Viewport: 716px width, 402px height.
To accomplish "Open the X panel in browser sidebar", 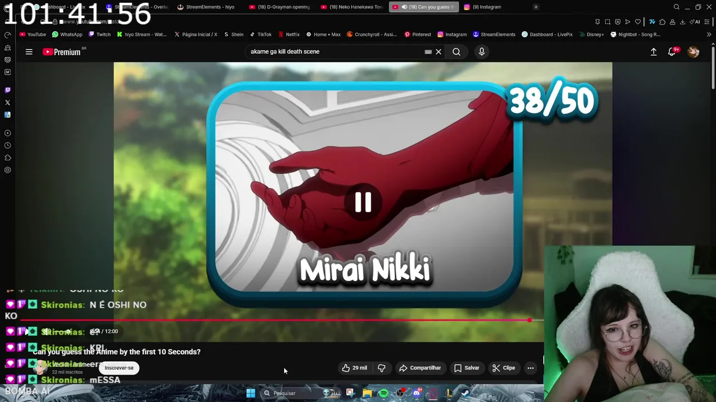I will 7,103.
